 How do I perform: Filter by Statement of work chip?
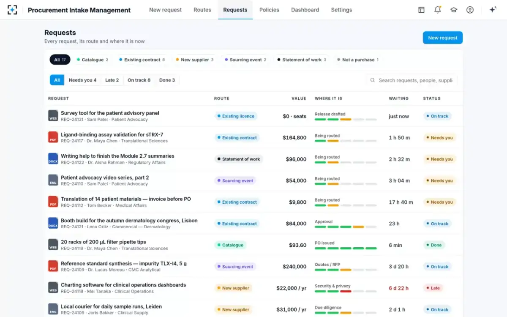(x=302, y=60)
